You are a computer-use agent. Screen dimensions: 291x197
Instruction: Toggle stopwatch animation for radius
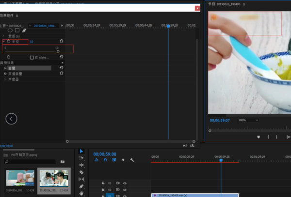coord(9,42)
